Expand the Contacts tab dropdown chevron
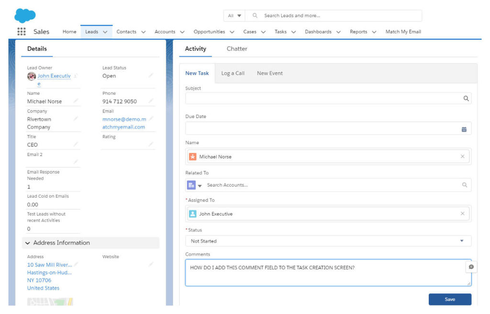490x314 pixels. tap(144, 32)
